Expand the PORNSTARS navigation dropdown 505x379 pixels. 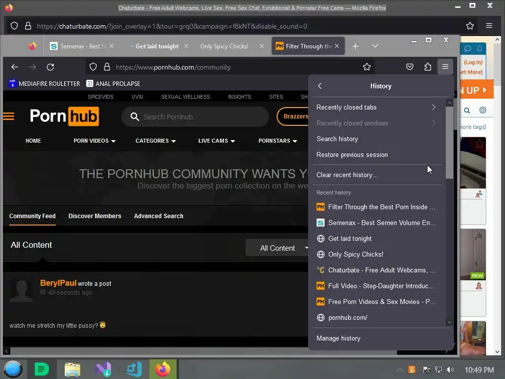click(278, 141)
